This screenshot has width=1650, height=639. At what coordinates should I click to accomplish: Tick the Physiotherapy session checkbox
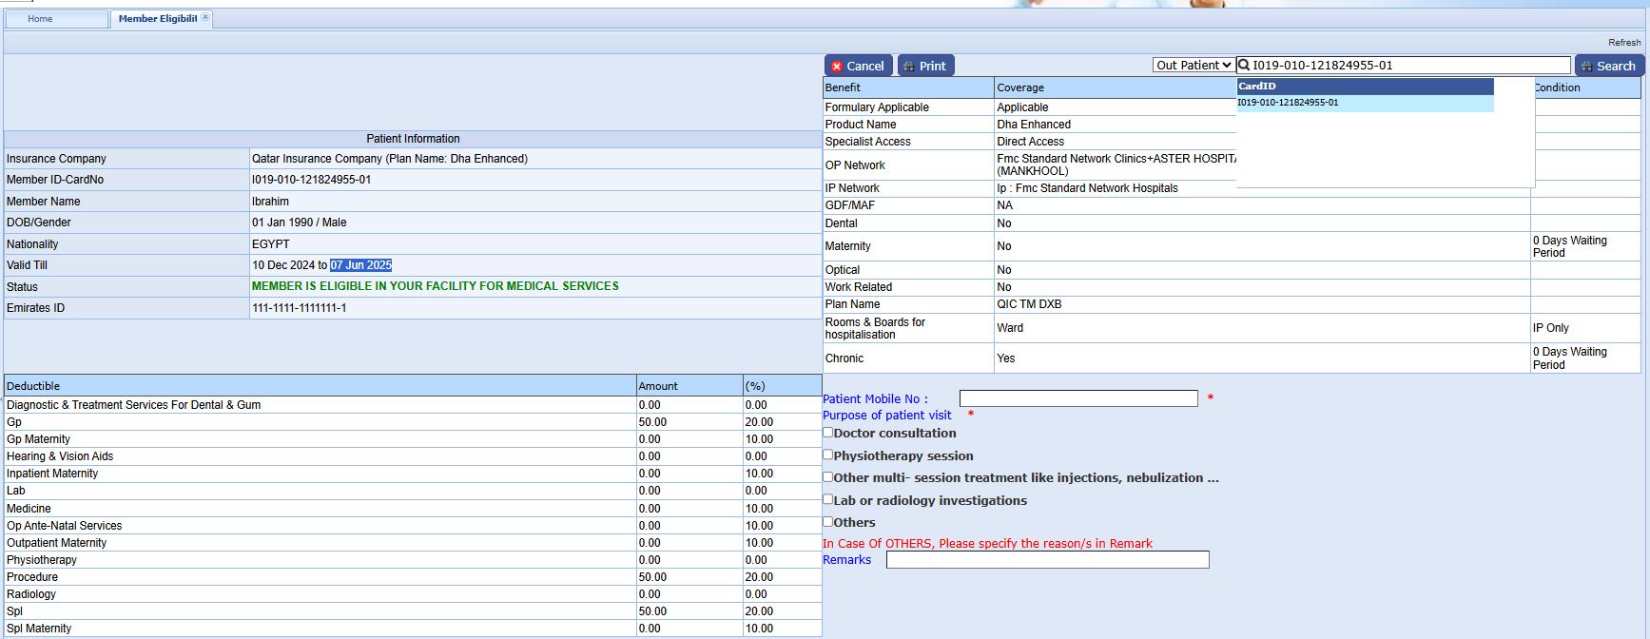pyautogui.click(x=828, y=455)
